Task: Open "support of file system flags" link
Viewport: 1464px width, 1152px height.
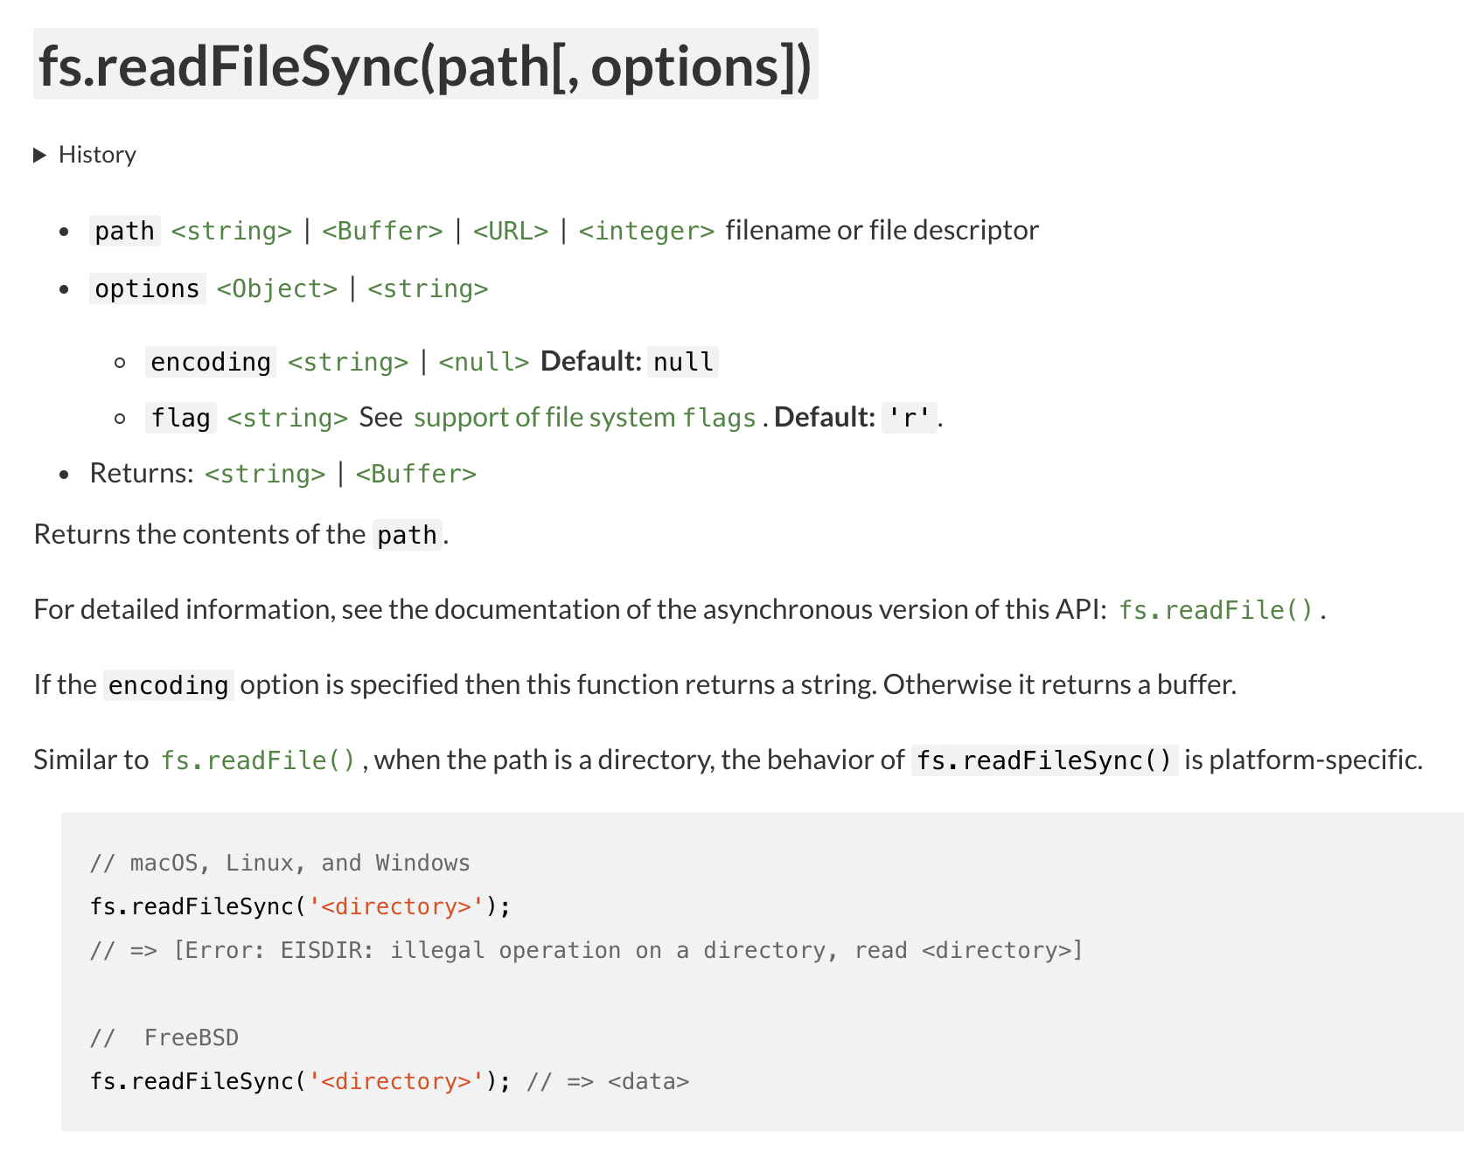Action: coord(584,418)
